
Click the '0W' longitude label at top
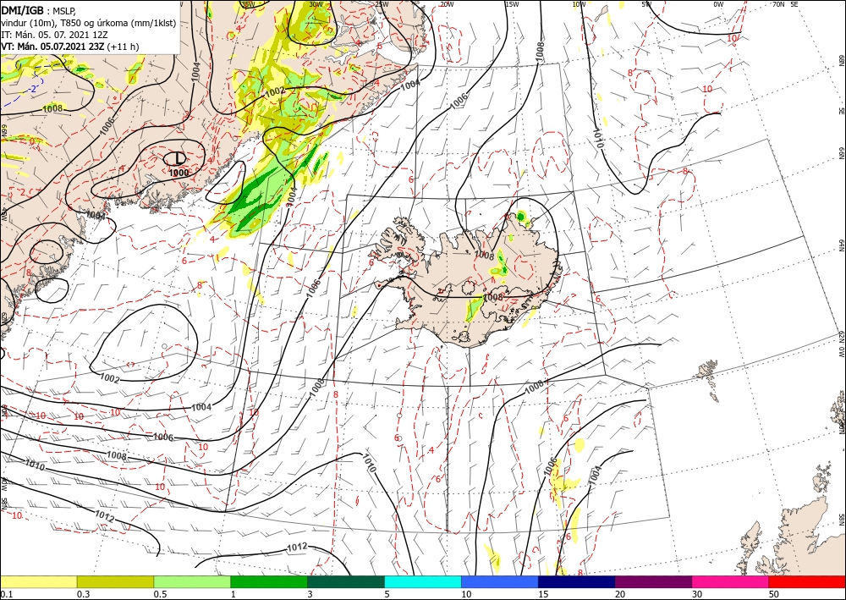coord(718,4)
